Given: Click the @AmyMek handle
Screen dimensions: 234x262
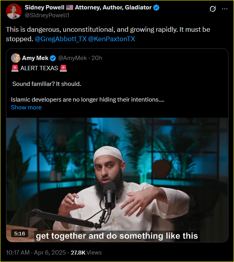Looking at the screenshot, I should pyautogui.click(x=72, y=58).
